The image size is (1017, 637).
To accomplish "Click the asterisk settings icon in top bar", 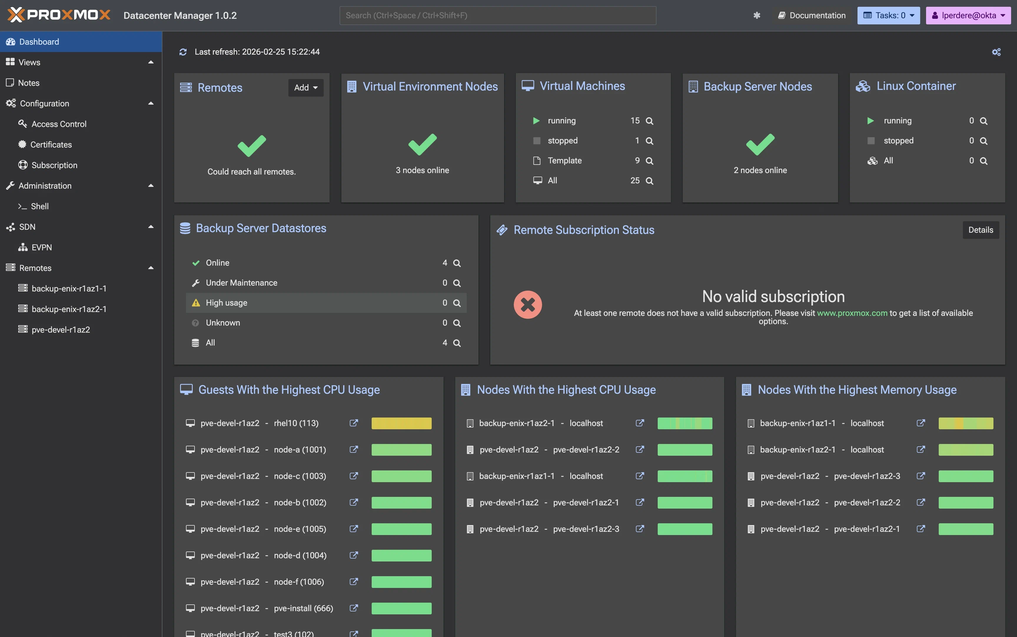I will [x=756, y=15].
